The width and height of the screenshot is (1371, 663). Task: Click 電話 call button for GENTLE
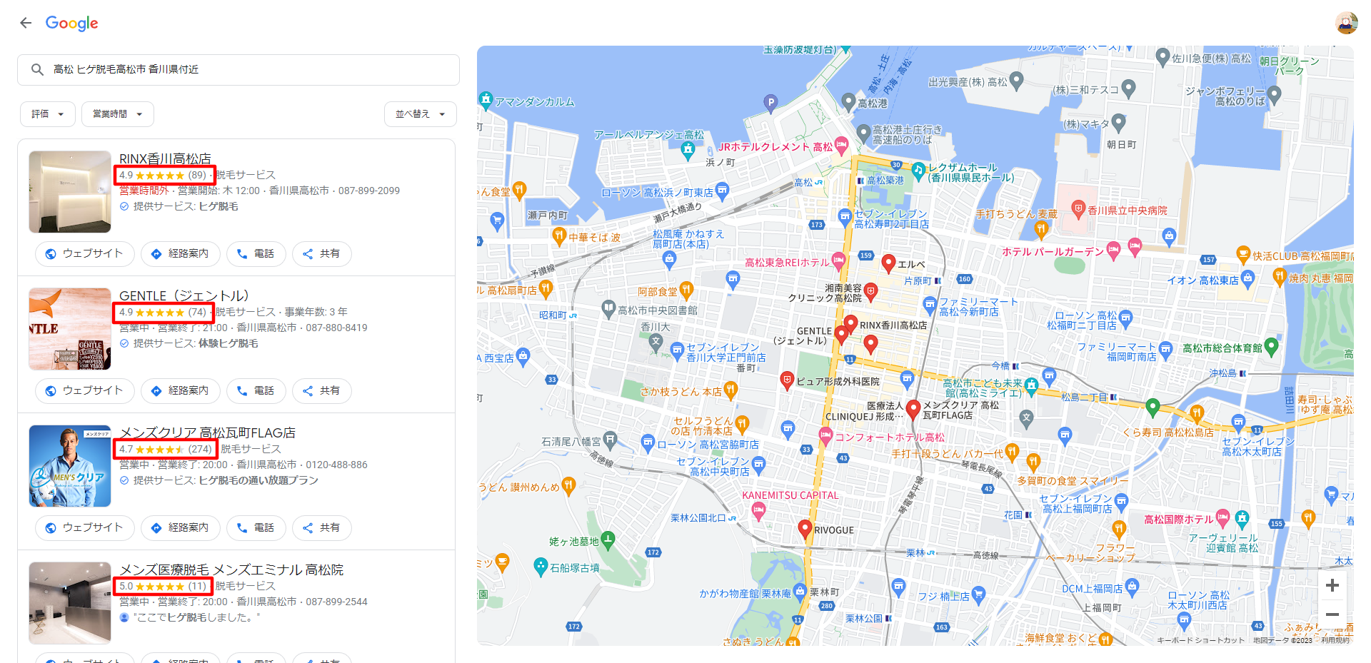pyautogui.click(x=256, y=390)
